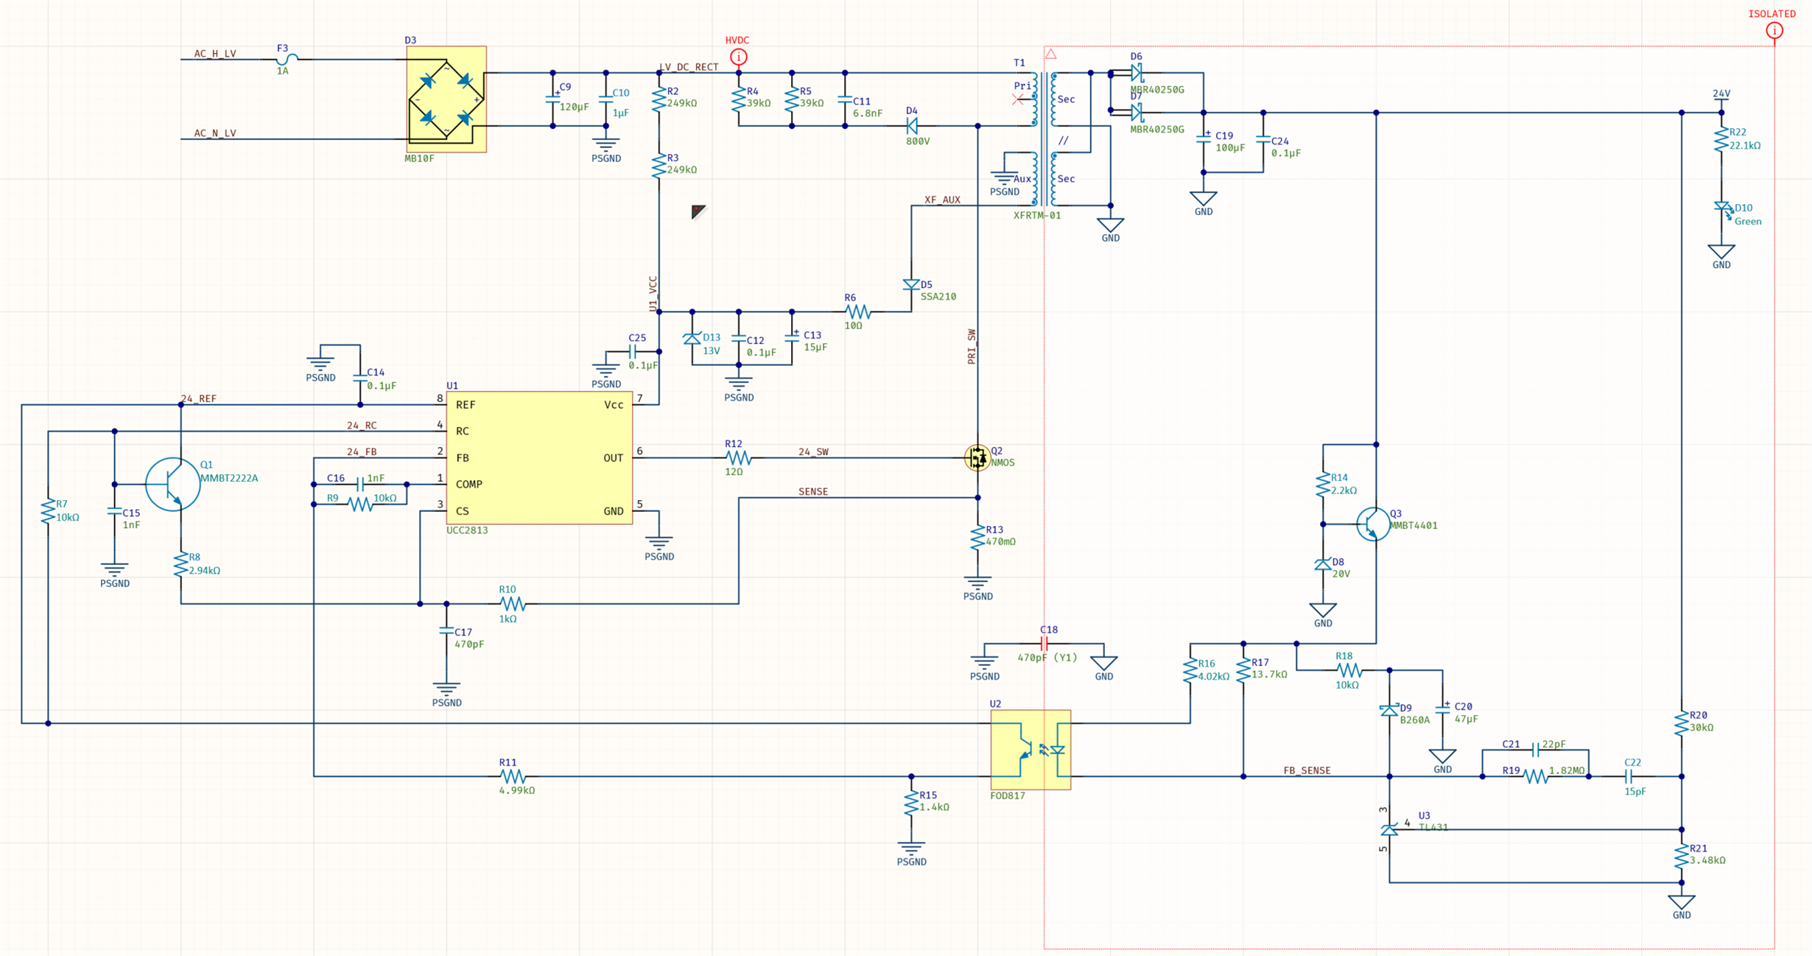Select the 24_REF net label
The height and width of the screenshot is (956, 1812).
coord(199,398)
